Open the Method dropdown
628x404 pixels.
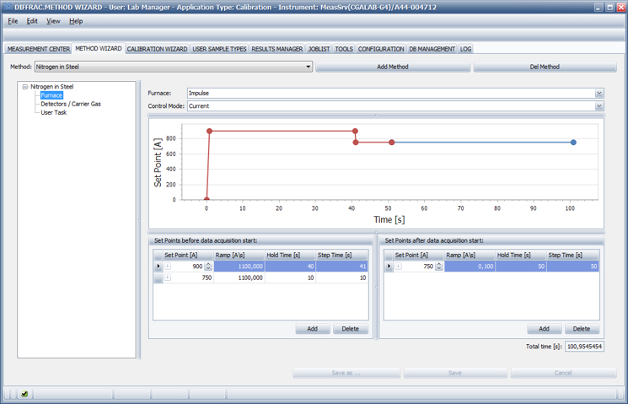tap(308, 67)
